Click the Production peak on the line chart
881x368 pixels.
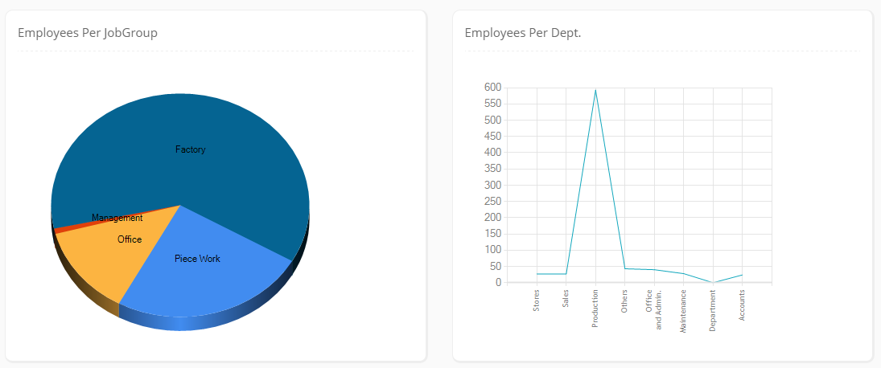(595, 90)
